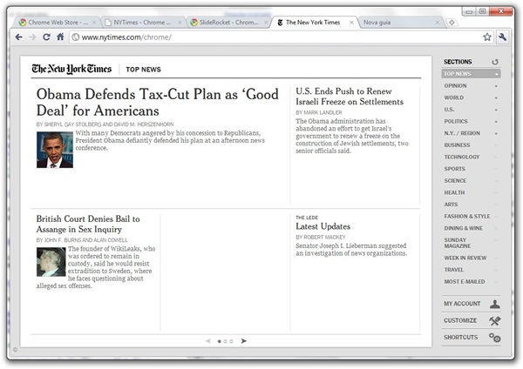Expand the Politics section arrow
The width and height of the screenshot is (523, 369).
point(496,122)
